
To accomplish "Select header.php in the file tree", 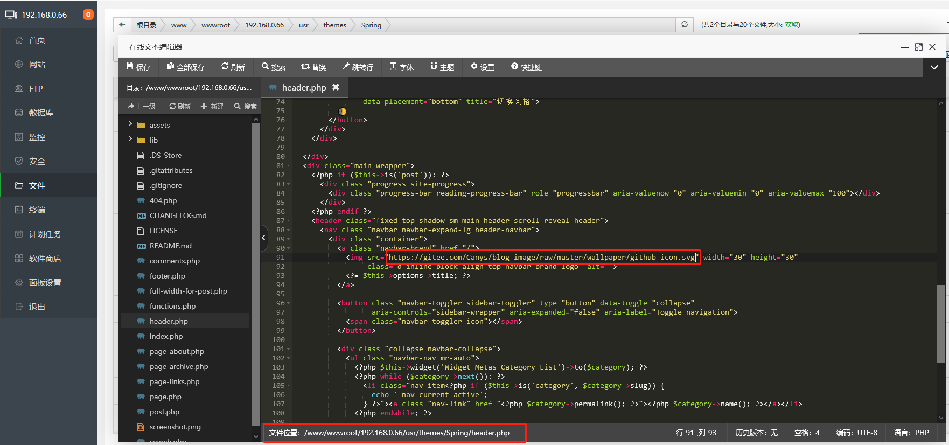I will [x=169, y=321].
